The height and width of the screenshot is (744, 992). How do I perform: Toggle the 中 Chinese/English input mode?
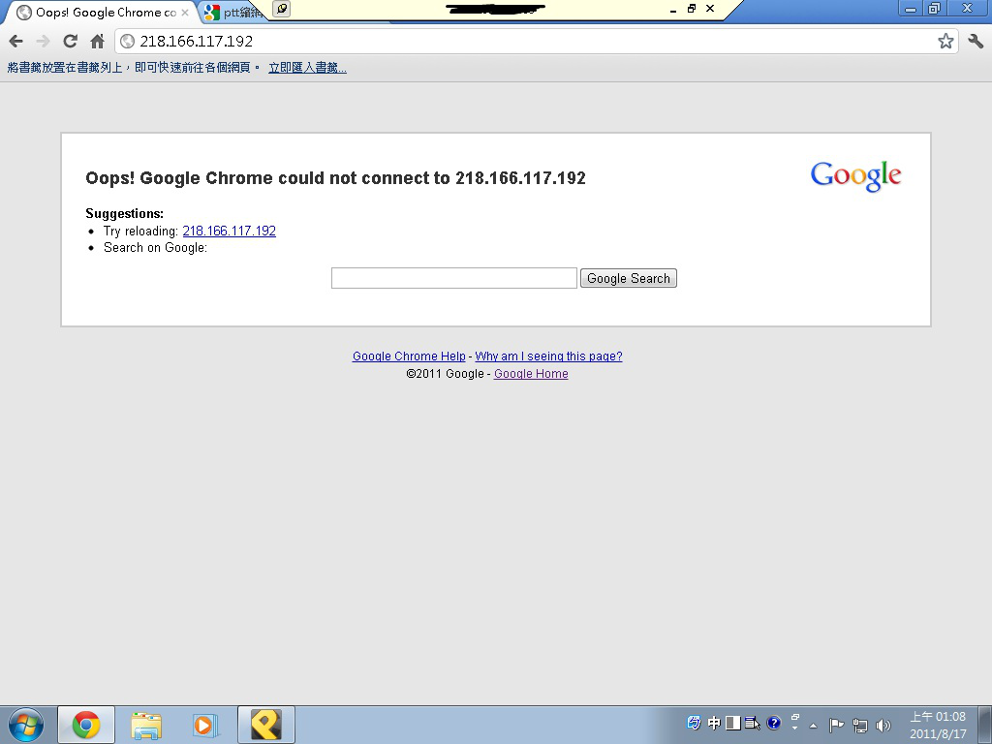tap(714, 723)
